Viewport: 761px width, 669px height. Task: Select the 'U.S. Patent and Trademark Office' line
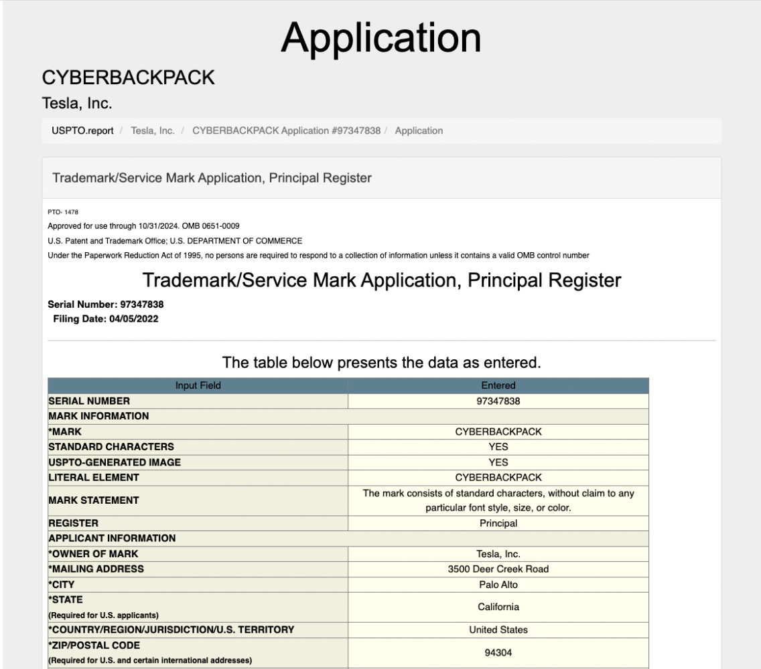pyautogui.click(x=175, y=241)
